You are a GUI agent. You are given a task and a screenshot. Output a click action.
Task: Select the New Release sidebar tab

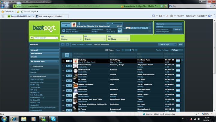(44, 53)
